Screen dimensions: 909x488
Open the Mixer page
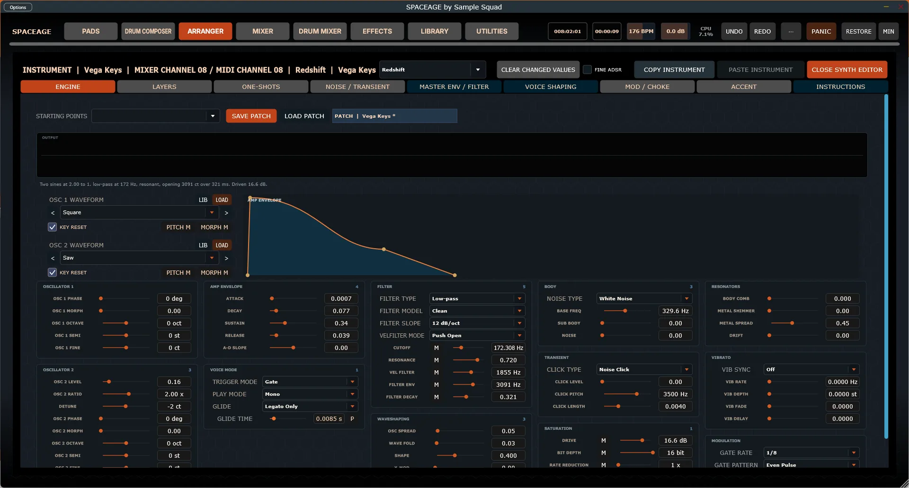click(263, 32)
